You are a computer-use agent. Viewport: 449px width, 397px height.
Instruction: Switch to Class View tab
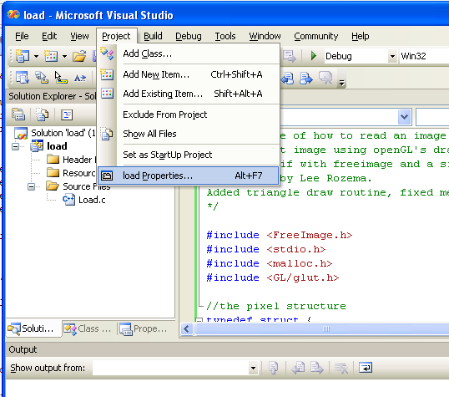[88, 328]
